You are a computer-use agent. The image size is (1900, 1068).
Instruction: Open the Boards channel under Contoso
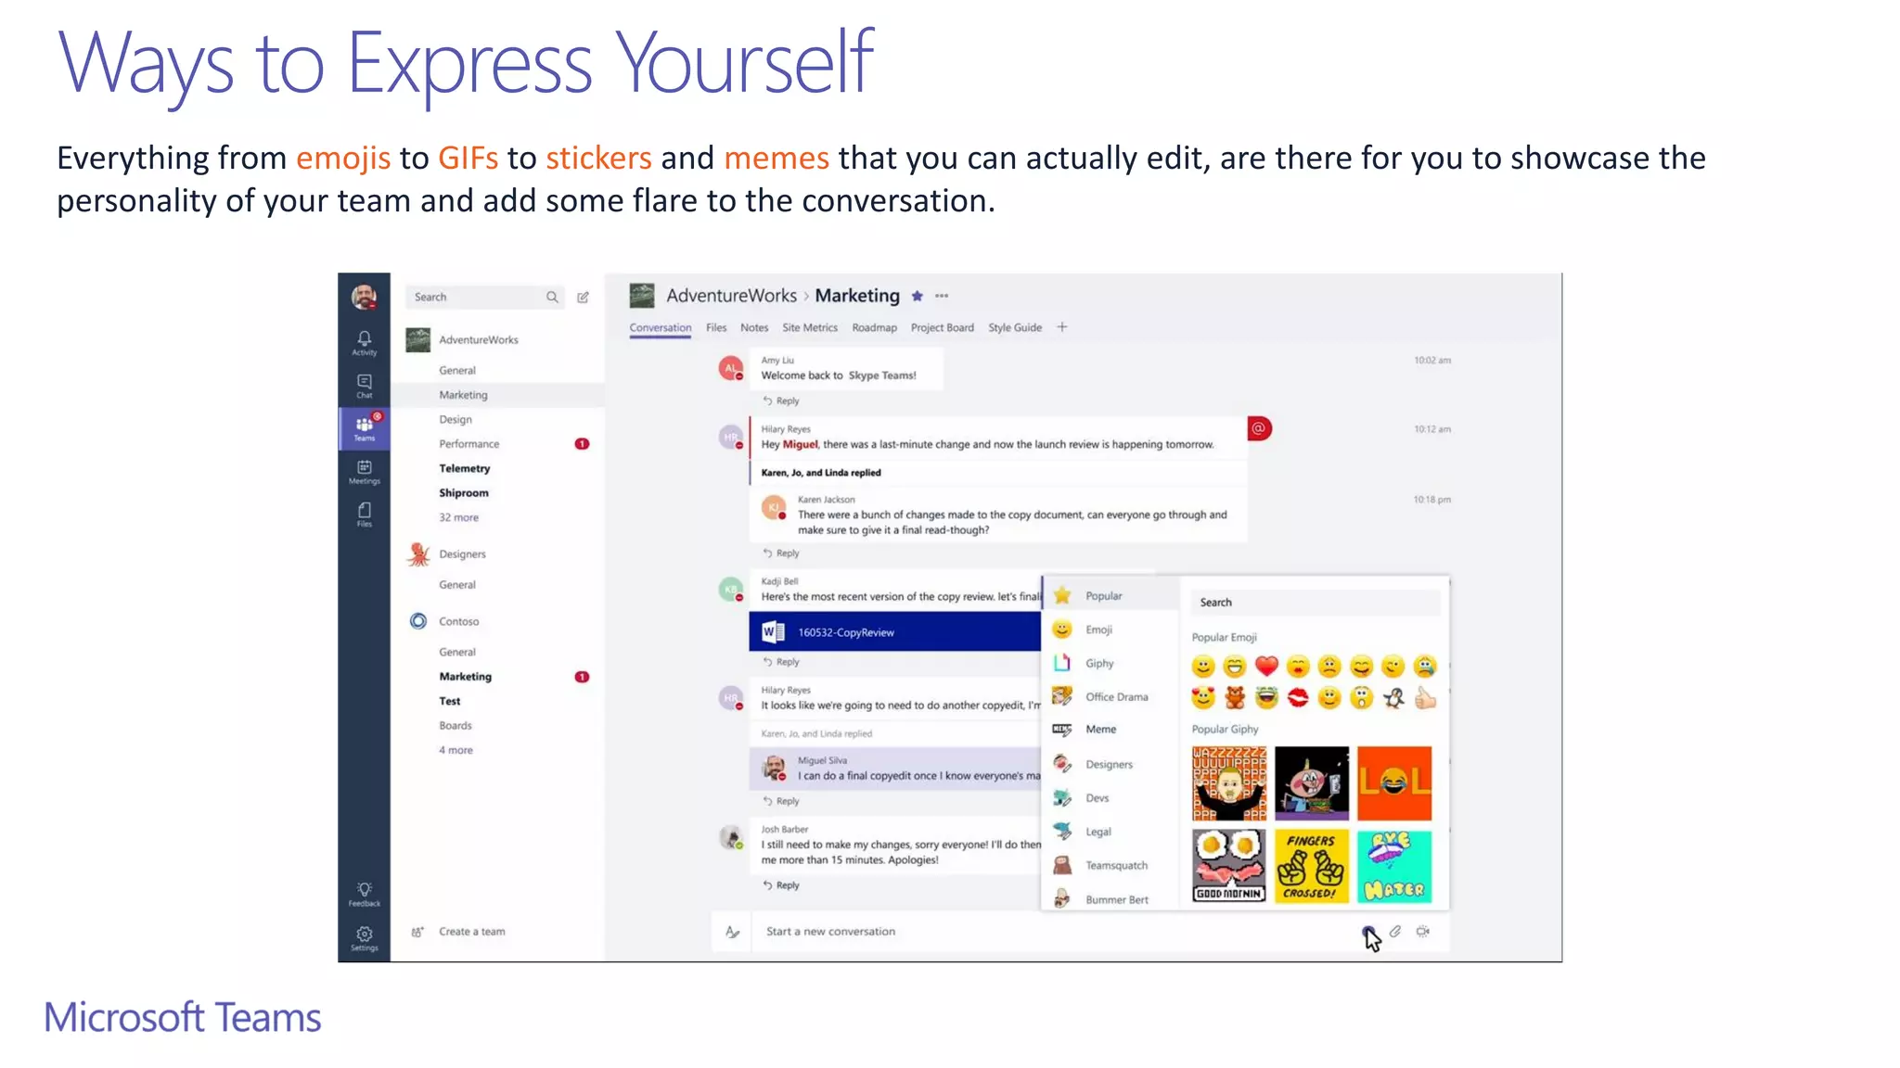tap(455, 726)
